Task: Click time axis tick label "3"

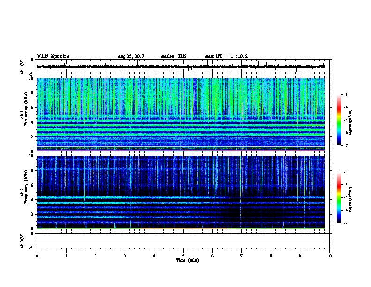Action: pos(125,256)
